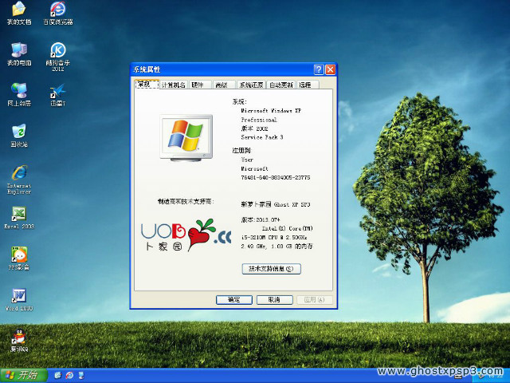Confirm with the 确定 button
Image resolution: width=510 pixels, height=383 pixels.
tap(234, 300)
